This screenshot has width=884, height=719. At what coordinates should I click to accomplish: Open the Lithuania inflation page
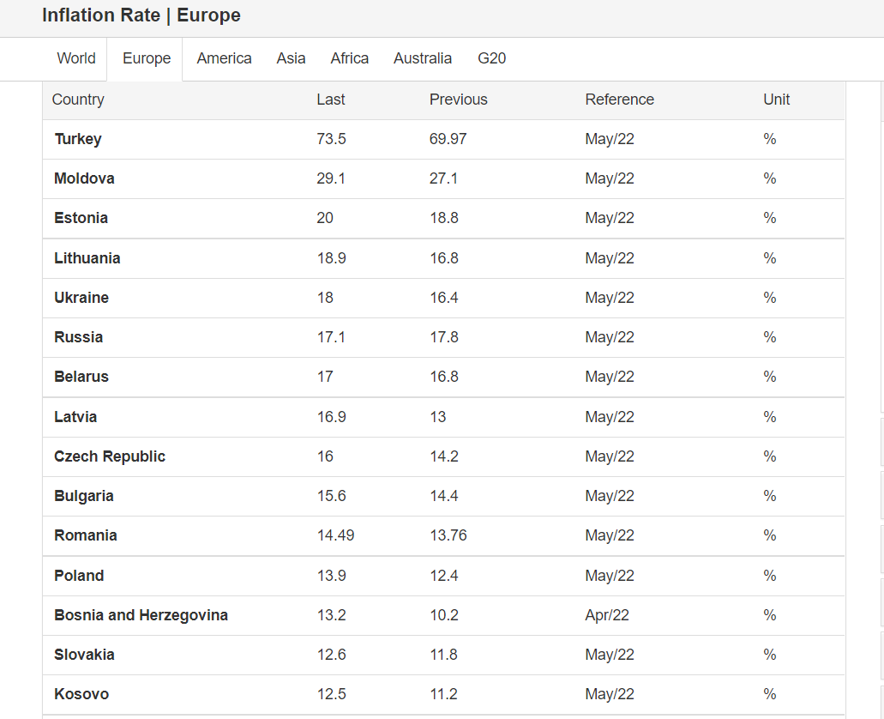pyautogui.click(x=87, y=258)
